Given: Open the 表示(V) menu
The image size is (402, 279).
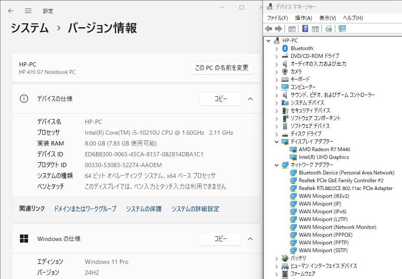Looking at the screenshot, I should tap(327, 18).
